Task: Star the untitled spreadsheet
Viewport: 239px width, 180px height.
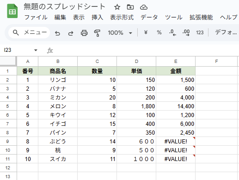Action: tap(117, 7)
